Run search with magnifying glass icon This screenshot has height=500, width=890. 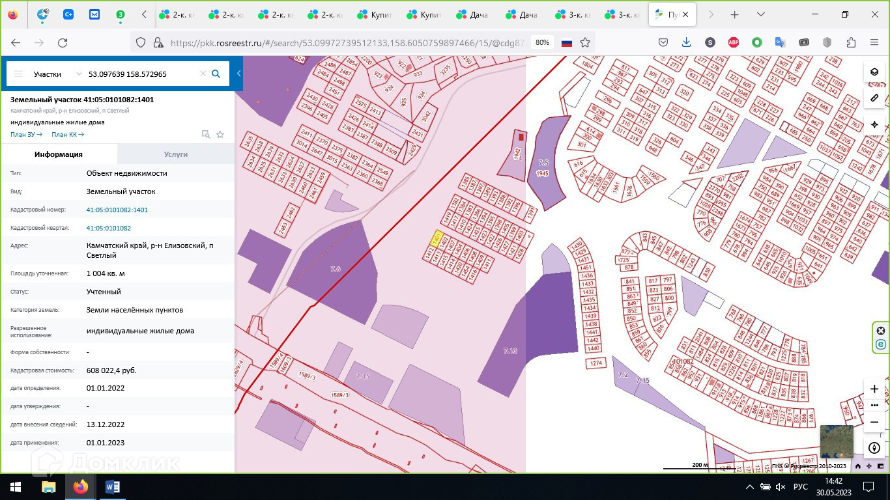216,74
